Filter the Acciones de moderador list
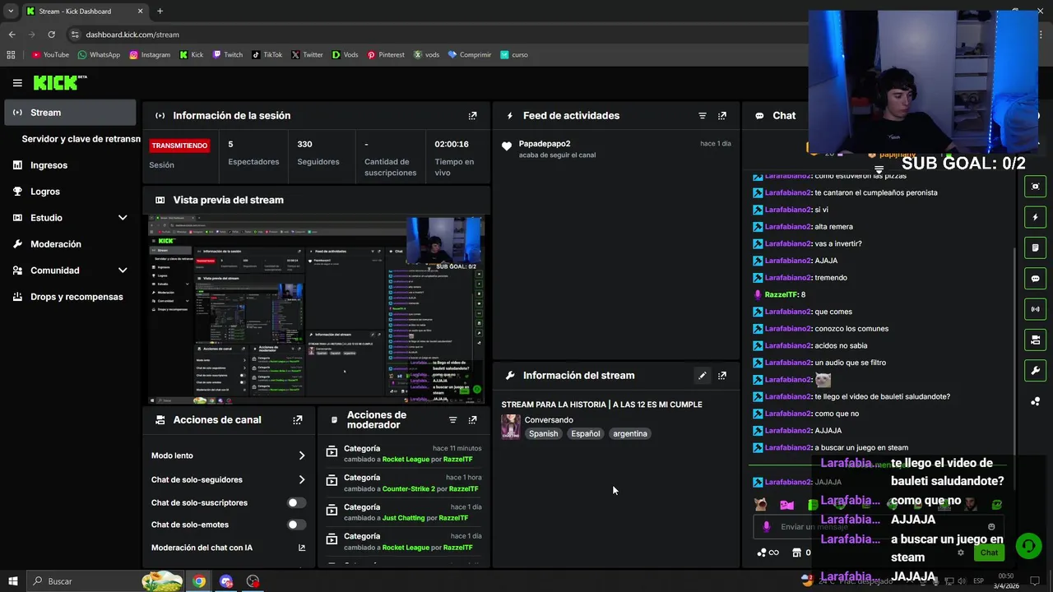The image size is (1053, 592). (452, 420)
